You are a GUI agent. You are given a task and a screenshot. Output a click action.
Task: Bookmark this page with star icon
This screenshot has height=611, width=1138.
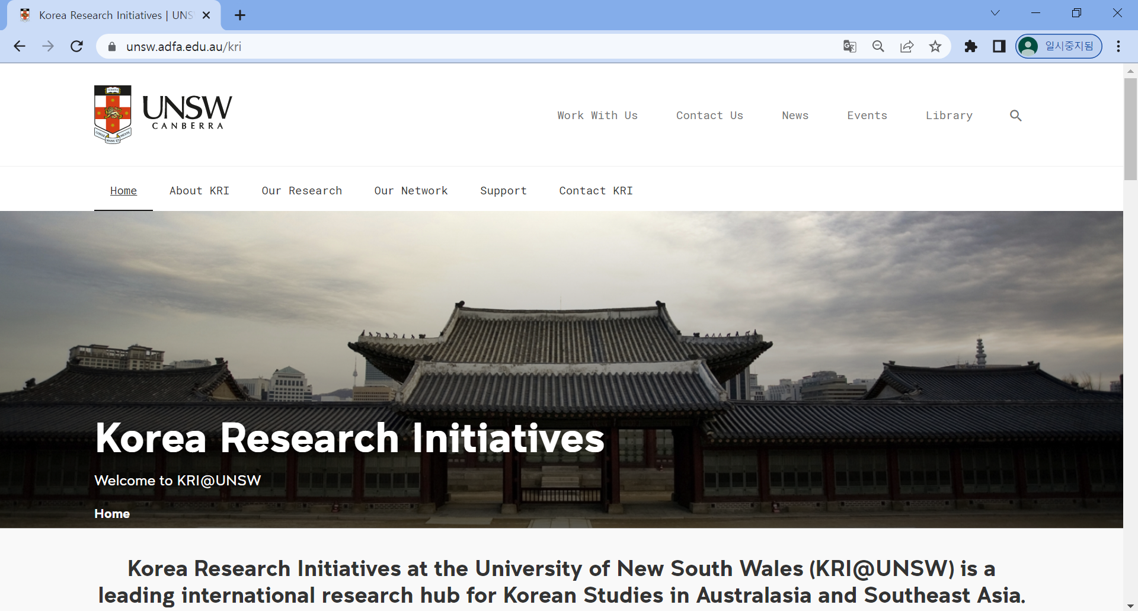pos(935,46)
